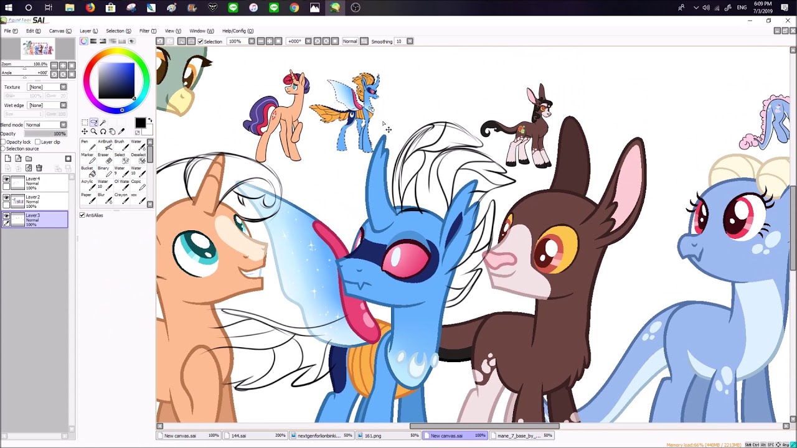The height and width of the screenshot is (448, 797).
Task: Enable the Opacity lock checkbox
Action: (3, 142)
